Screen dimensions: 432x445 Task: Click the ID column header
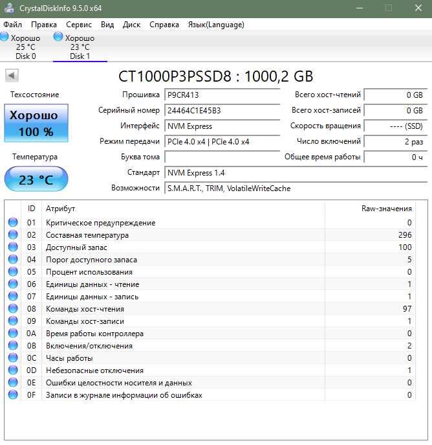[x=32, y=209]
